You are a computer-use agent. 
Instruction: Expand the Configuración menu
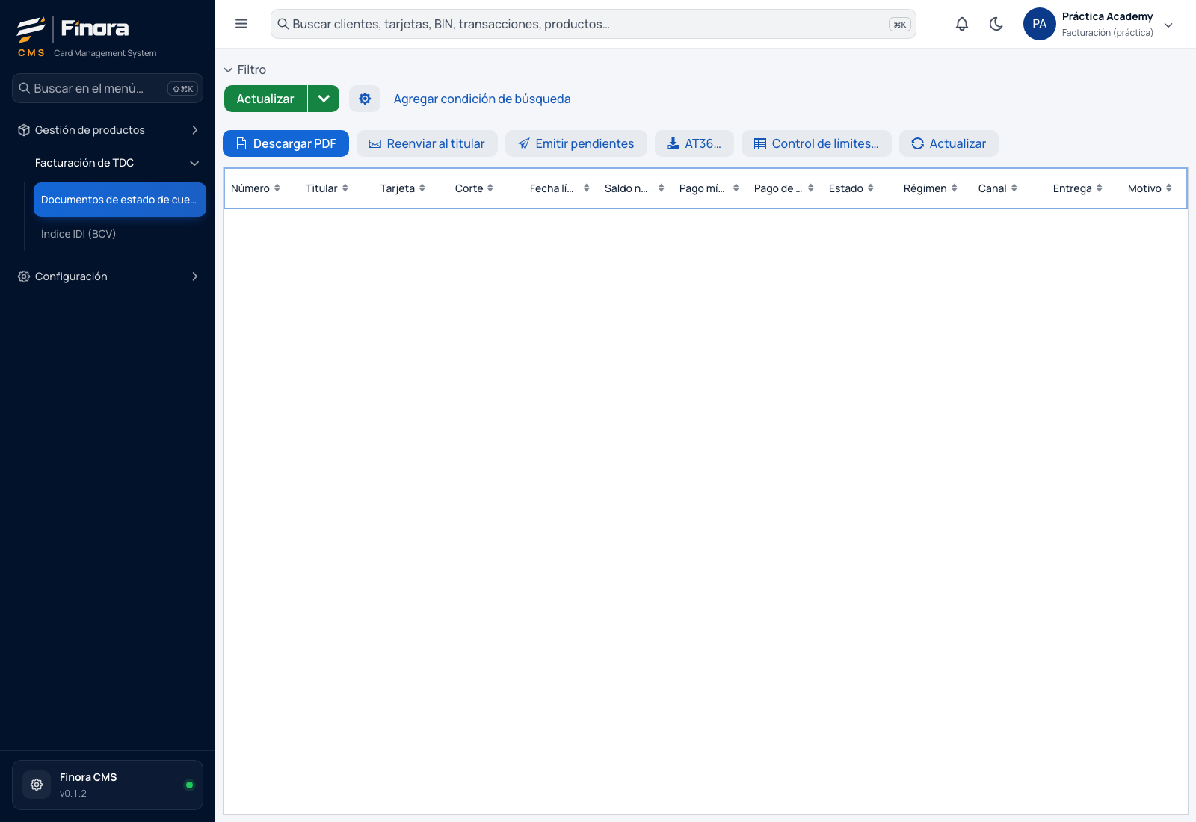point(108,276)
